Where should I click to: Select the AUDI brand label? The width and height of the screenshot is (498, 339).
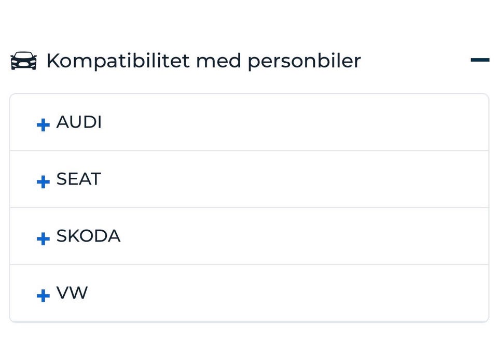[79, 123]
